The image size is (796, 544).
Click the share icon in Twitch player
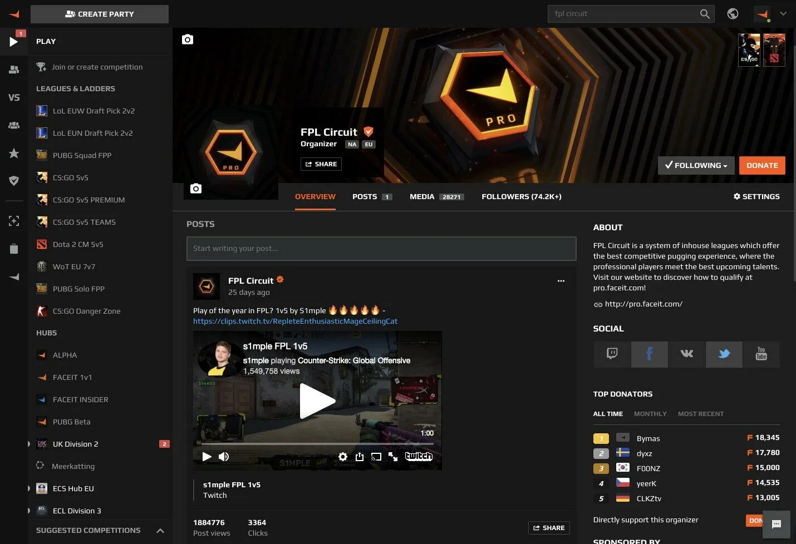point(360,457)
